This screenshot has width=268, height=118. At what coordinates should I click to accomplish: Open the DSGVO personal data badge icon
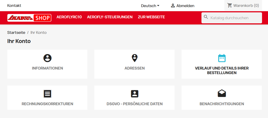pos(135,94)
